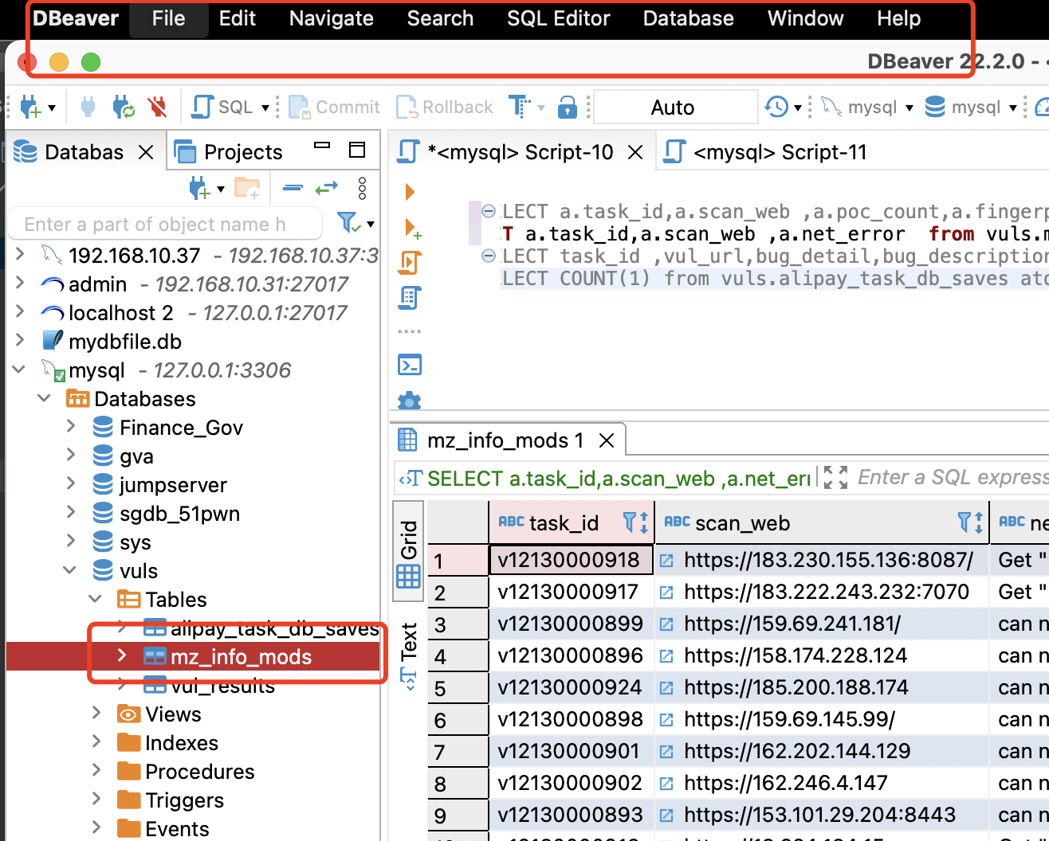
Task: Expand the Views folder
Action: pos(96,713)
